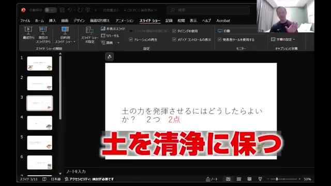Image resolution: width=331 pixels, height=186 pixels.
Task: Open custom slide show (目的別スライドショー) menu
Action: (x=65, y=35)
